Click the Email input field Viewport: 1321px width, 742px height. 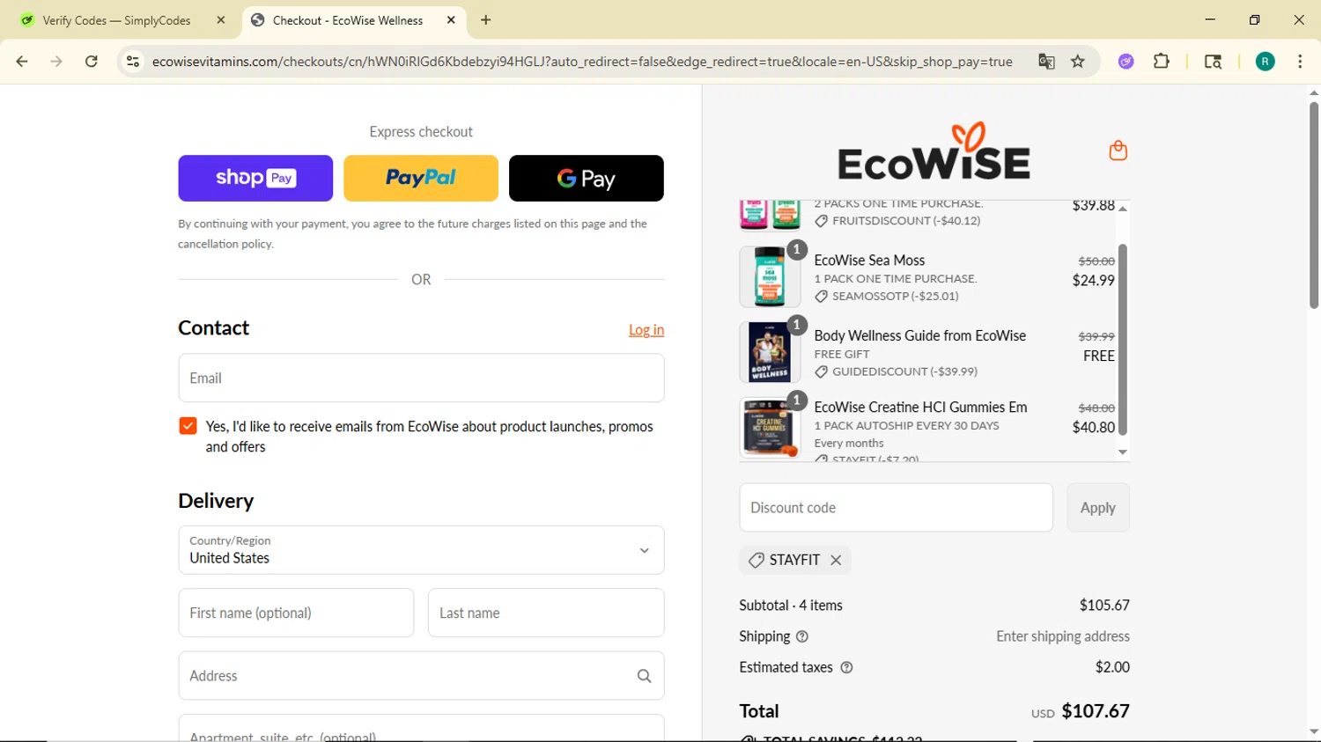point(421,378)
